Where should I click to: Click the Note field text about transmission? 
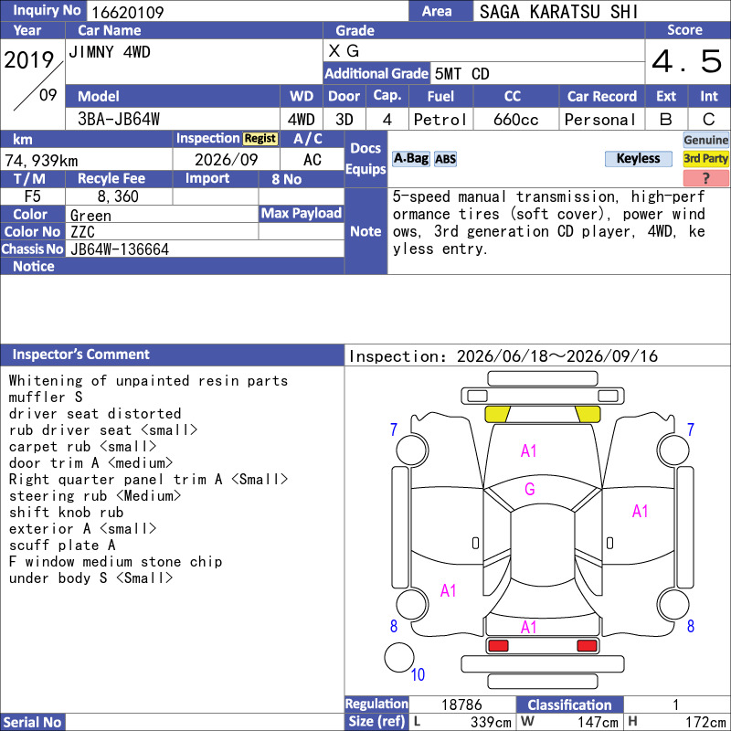click(549, 223)
